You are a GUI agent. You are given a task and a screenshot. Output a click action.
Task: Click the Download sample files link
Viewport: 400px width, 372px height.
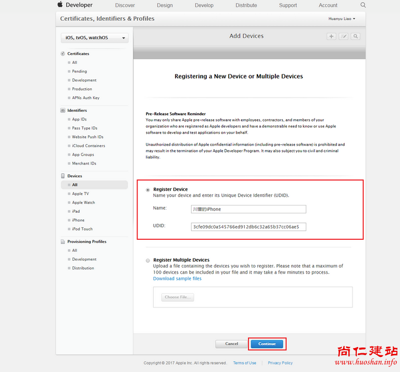click(x=177, y=278)
